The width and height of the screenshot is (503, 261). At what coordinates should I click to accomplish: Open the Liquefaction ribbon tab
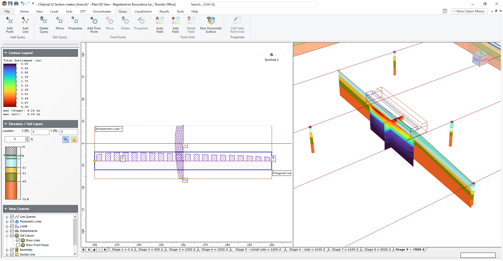pyautogui.click(x=143, y=11)
